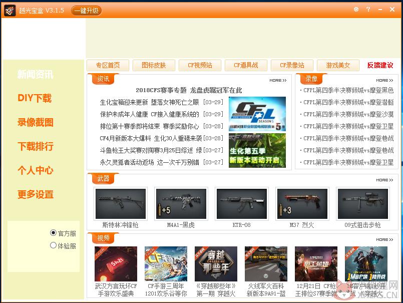The height and width of the screenshot is (303, 403).
Task: Play video 1M客户端1秒开战
Action: point(366,264)
